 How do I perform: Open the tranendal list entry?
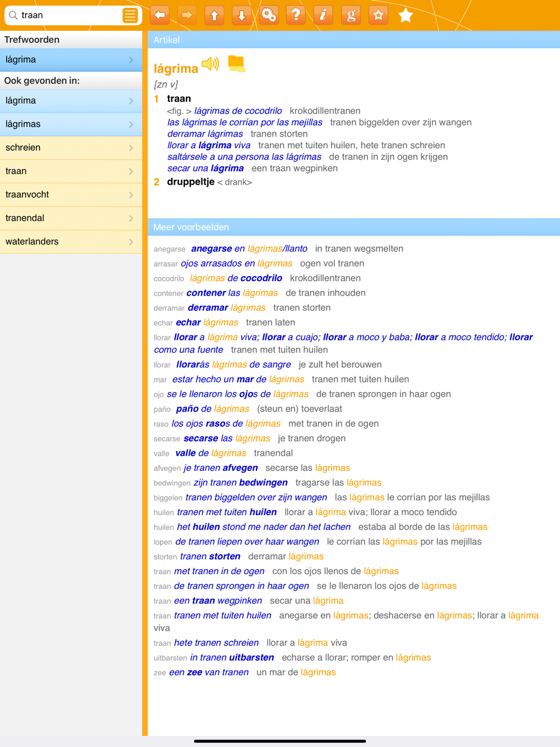[x=71, y=218]
